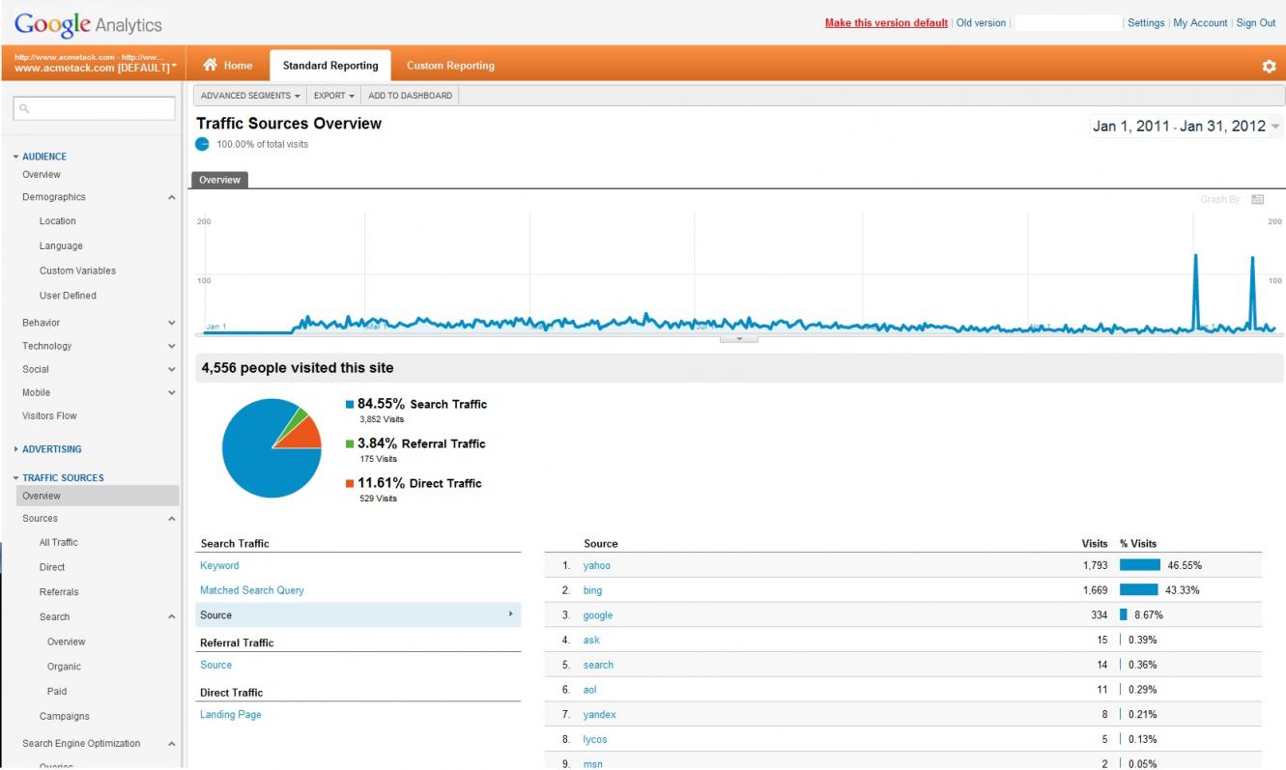This screenshot has width=1286, height=770.
Task: Click Matched Search Query link
Action: [252, 590]
